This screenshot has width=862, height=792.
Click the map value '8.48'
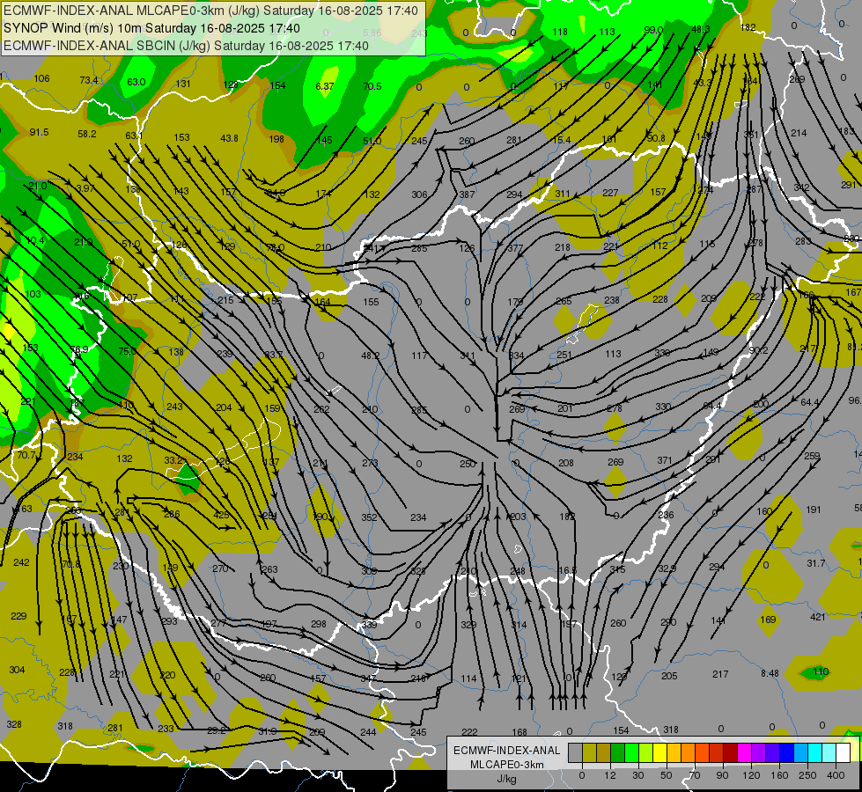point(770,673)
